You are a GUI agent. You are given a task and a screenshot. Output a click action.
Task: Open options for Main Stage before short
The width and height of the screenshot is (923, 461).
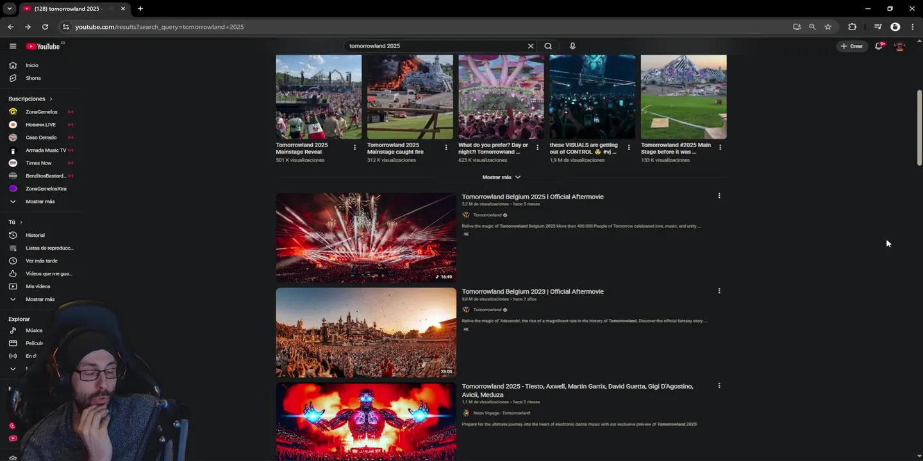[720, 147]
